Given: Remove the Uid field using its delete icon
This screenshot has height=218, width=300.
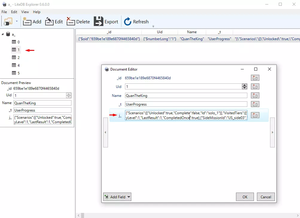Looking at the screenshot, I should 255,87.
